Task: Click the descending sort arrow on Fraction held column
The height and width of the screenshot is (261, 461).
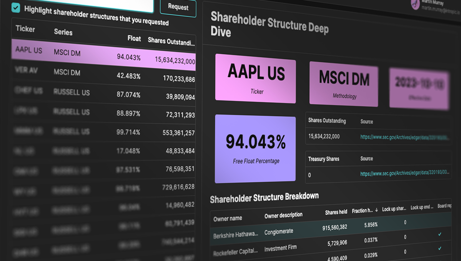Action: click(x=376, y=211)
